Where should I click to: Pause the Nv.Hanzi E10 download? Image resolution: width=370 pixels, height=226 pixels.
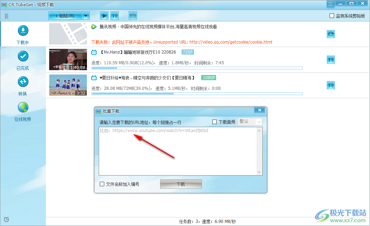331,59
